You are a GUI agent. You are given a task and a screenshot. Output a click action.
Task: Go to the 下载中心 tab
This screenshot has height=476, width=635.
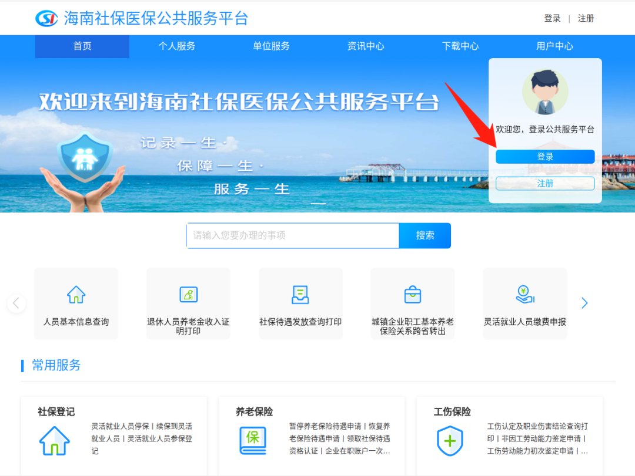[460, 46]
